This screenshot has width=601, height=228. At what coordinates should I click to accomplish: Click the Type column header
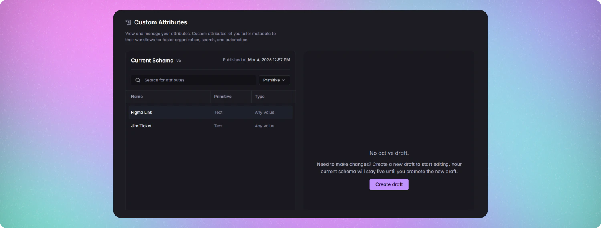click(260, 97)
